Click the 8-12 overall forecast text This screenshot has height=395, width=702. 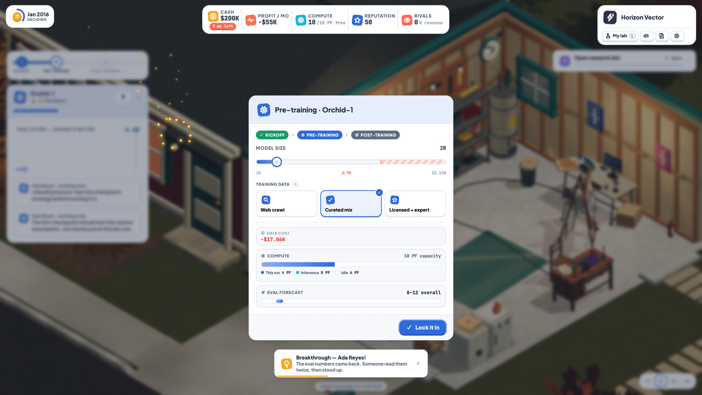[x=423, y=293]
